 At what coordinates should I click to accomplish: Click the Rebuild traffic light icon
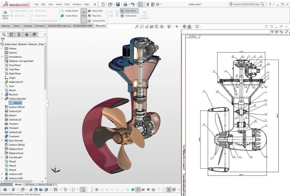148,4
